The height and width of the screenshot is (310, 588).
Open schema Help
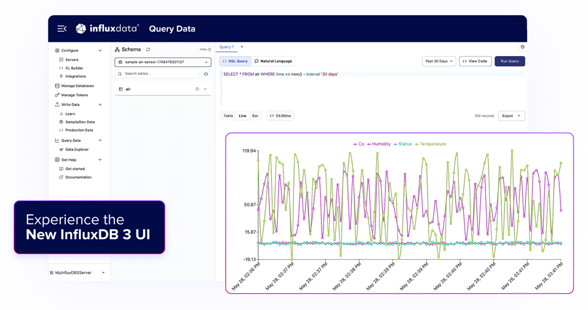tap(204, 49)
